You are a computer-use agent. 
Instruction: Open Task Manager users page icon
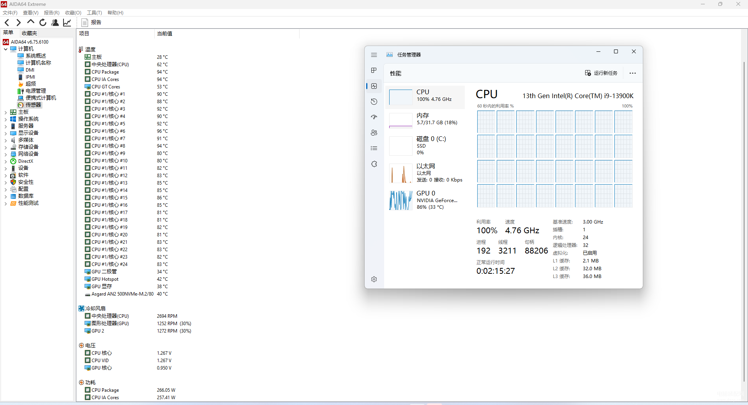click(374, 133)
